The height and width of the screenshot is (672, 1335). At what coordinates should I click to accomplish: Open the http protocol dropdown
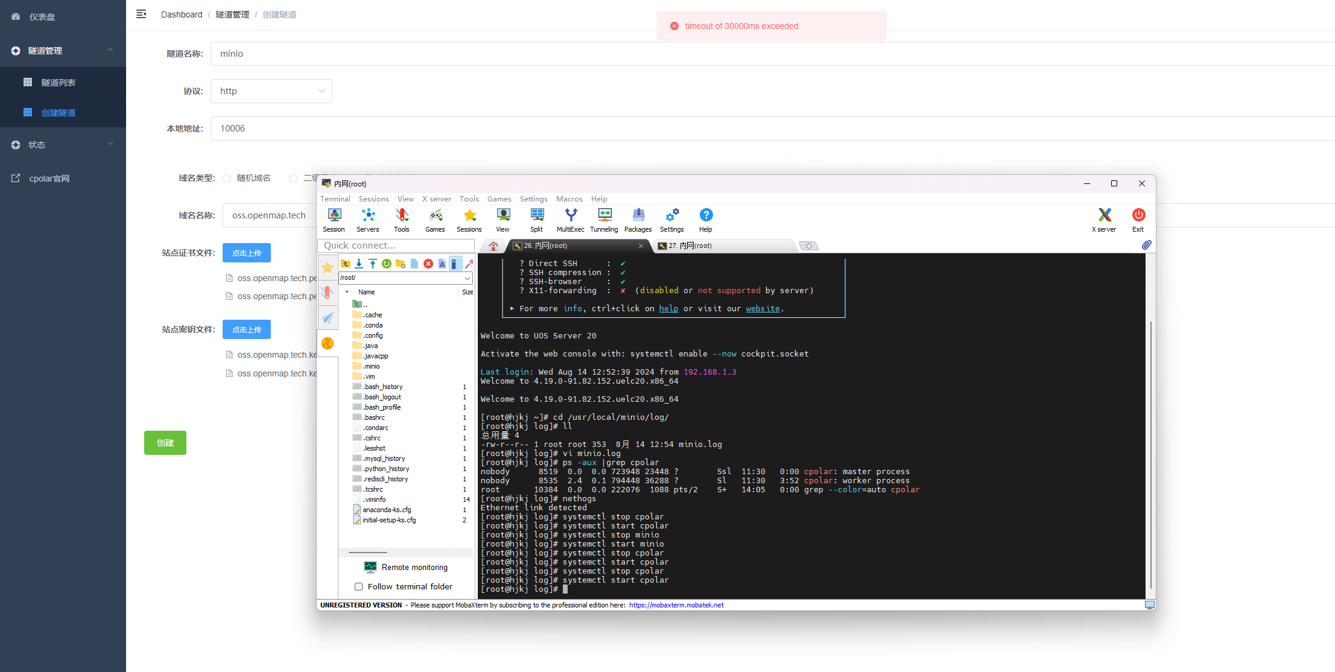point(271,91)
